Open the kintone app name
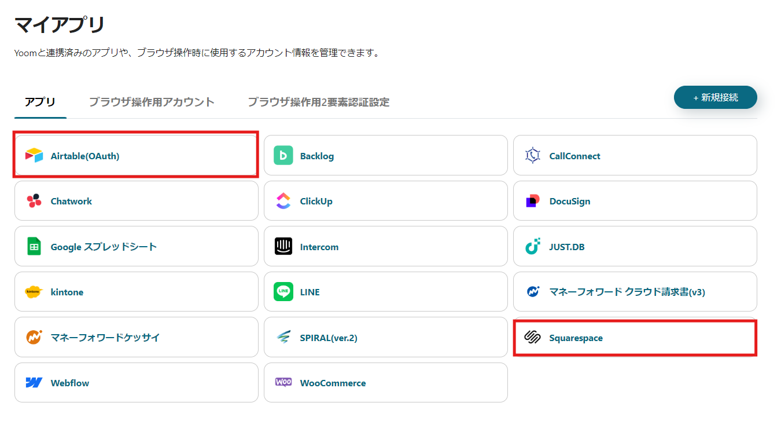 coord(67,292)
